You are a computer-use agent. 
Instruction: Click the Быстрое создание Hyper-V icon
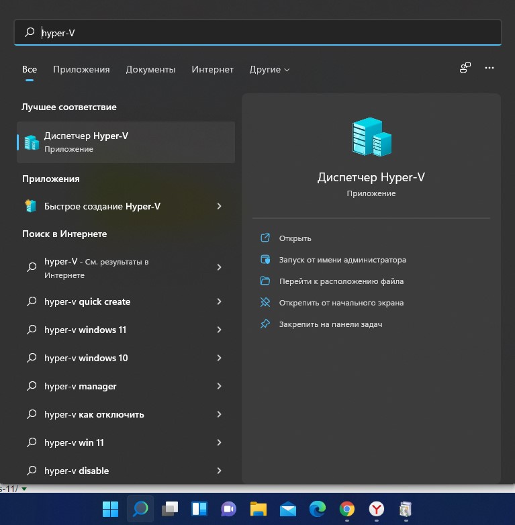point(30,206)
